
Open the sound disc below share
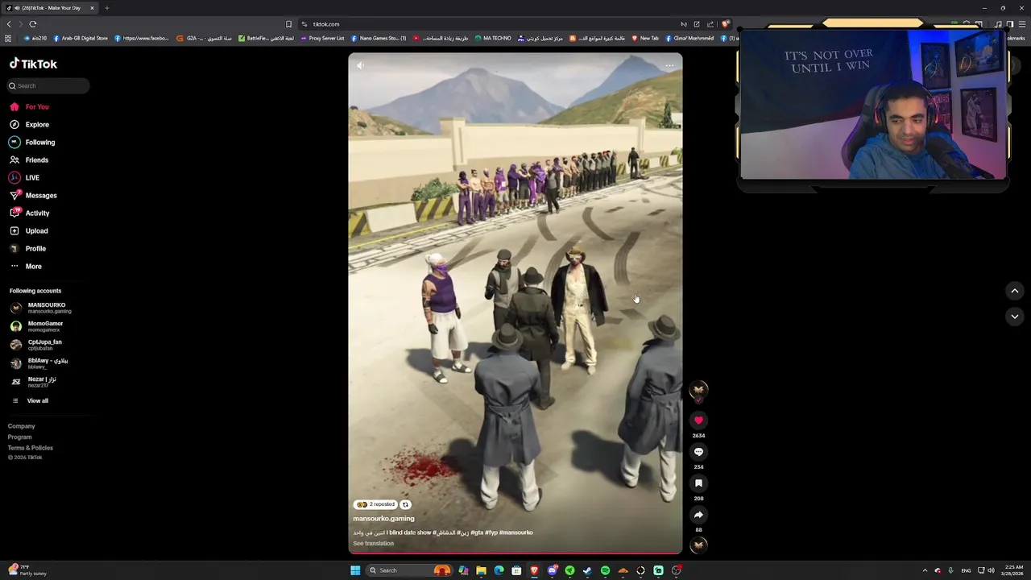(x=698, y=545)
